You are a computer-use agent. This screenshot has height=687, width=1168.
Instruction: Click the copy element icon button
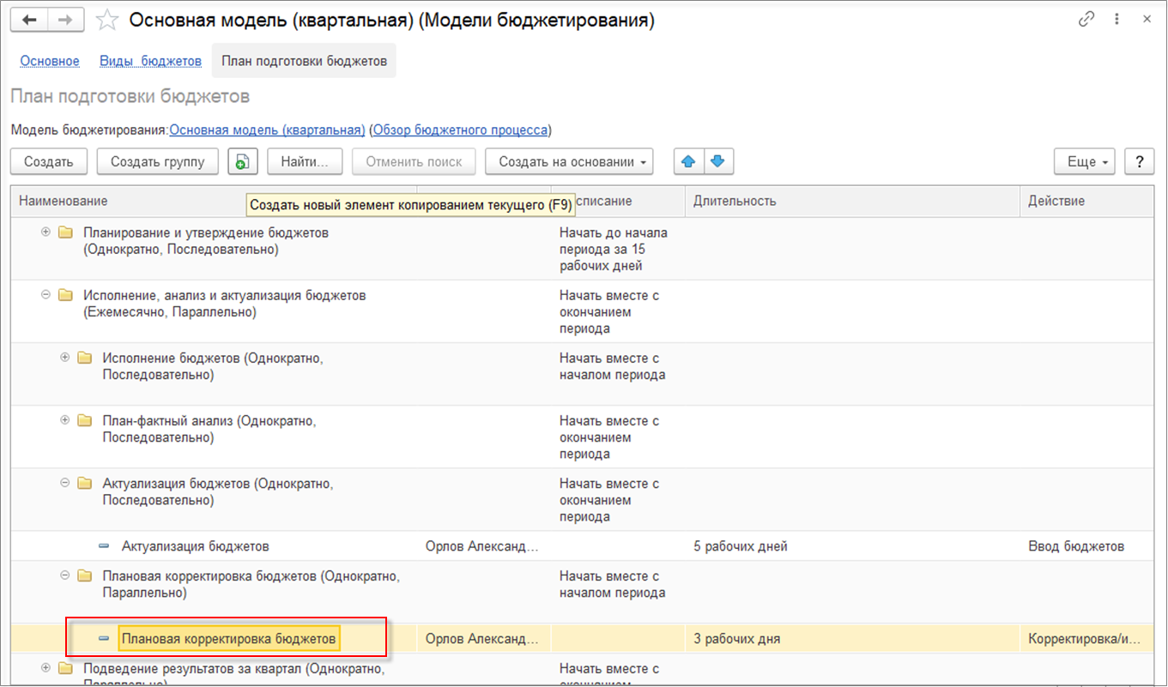click(243, 161)
